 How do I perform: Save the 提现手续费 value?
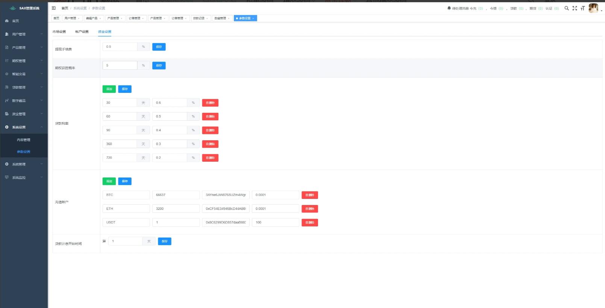(159, 47)
